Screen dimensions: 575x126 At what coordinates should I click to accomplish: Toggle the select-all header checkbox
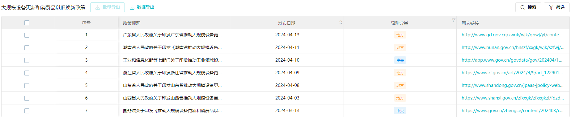click(x=27, y=23)
